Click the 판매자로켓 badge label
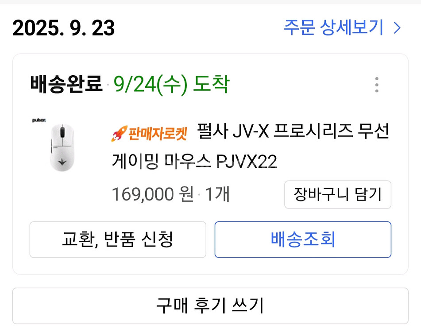 pyautogui.click(x=158, y=133)
